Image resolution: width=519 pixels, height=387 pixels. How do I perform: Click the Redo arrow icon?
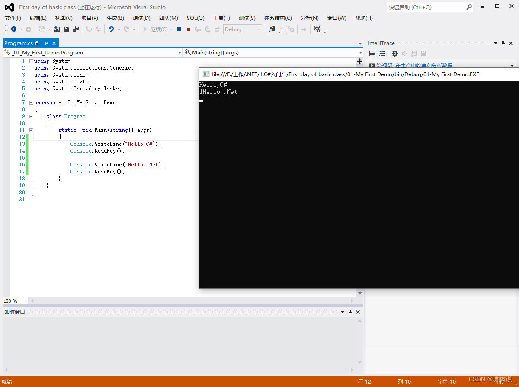coord(126,29)
